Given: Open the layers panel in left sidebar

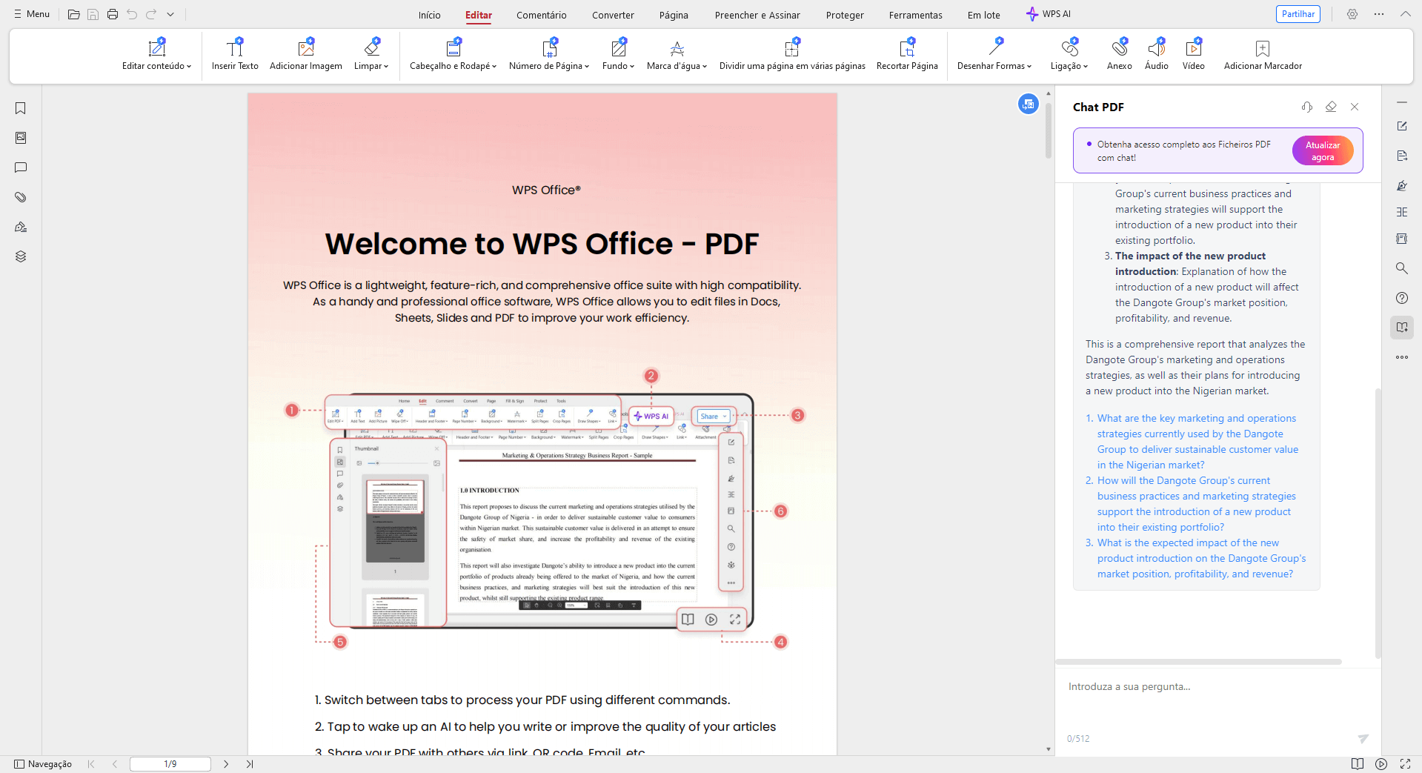Looking at the screenshot, I should coord(21,256).
